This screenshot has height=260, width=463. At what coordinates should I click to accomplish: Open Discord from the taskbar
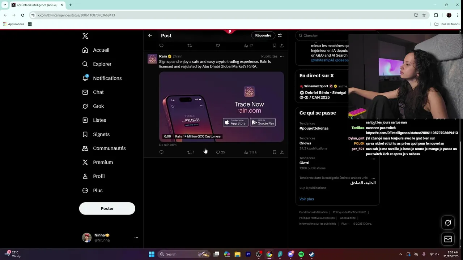290,254
